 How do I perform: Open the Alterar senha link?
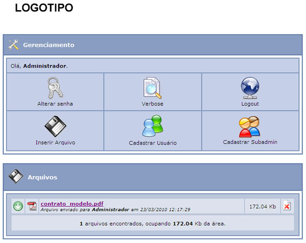[x=55, y=103]
